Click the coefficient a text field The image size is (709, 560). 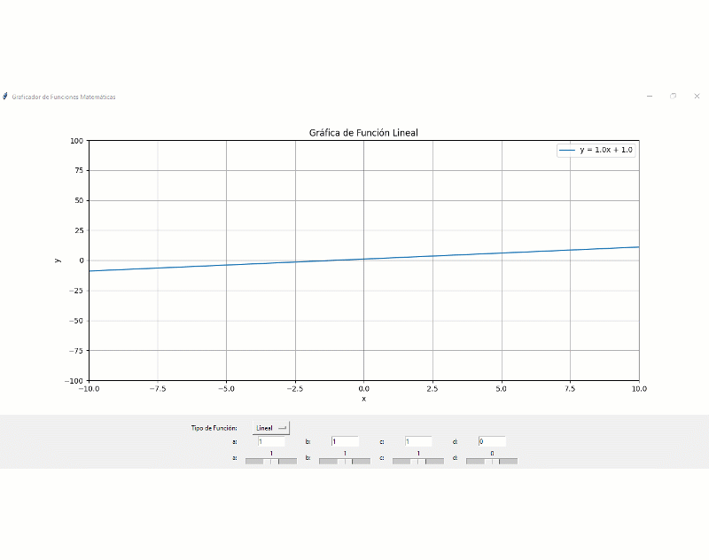point(271,441)
